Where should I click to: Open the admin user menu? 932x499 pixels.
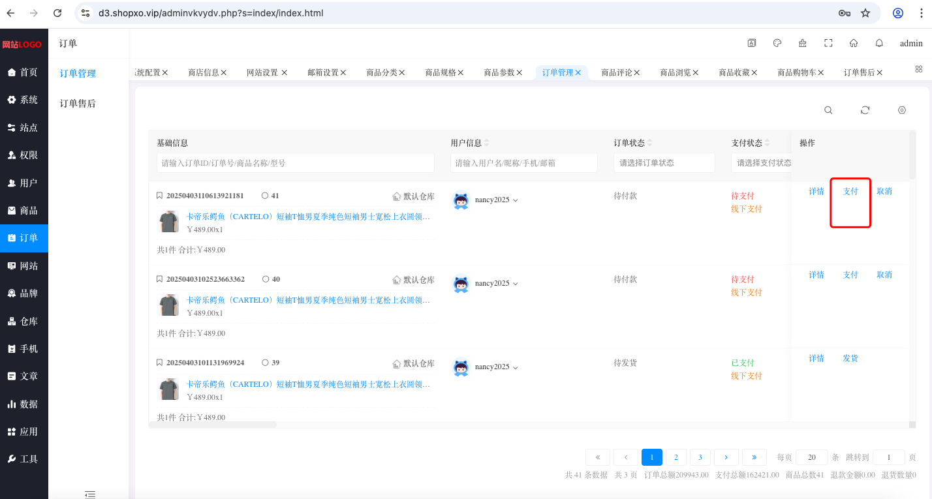pyautogui.click(x=911, y=43)
